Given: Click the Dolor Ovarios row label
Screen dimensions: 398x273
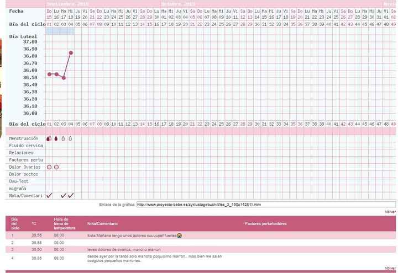Looking at the screenshot, I should point(25,167).
